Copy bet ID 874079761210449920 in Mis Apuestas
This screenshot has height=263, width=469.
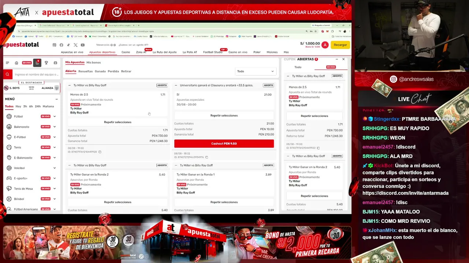[x=100, y=152]
